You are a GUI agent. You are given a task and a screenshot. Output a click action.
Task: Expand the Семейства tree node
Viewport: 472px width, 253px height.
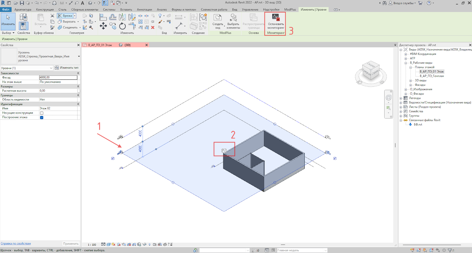(401, 111)
